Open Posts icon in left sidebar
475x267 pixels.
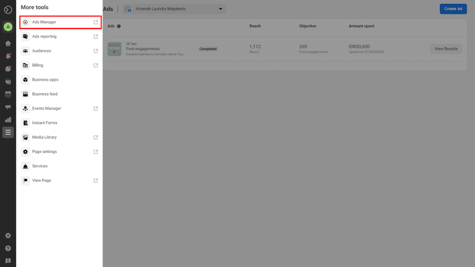(x=8, y=82)
